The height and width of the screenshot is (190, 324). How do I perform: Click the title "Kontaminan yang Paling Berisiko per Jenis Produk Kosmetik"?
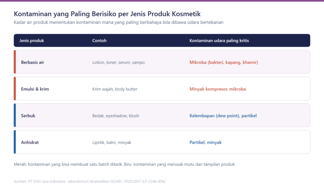[x=107, y=14]
